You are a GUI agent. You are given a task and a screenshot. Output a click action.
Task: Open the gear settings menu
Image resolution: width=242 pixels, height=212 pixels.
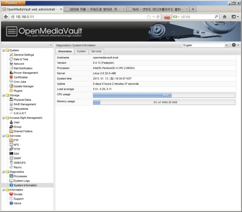coord(235,45)
